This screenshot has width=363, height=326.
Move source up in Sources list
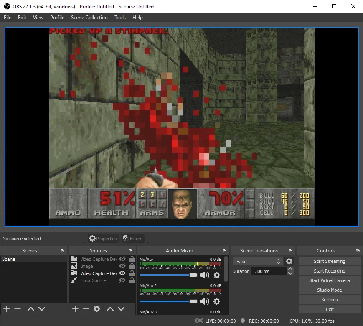110,309
